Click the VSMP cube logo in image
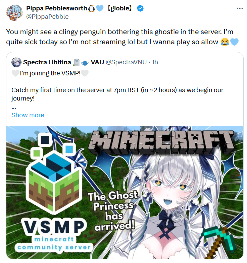The width and height of the screenshot is (247, 263). coord(54,173)
